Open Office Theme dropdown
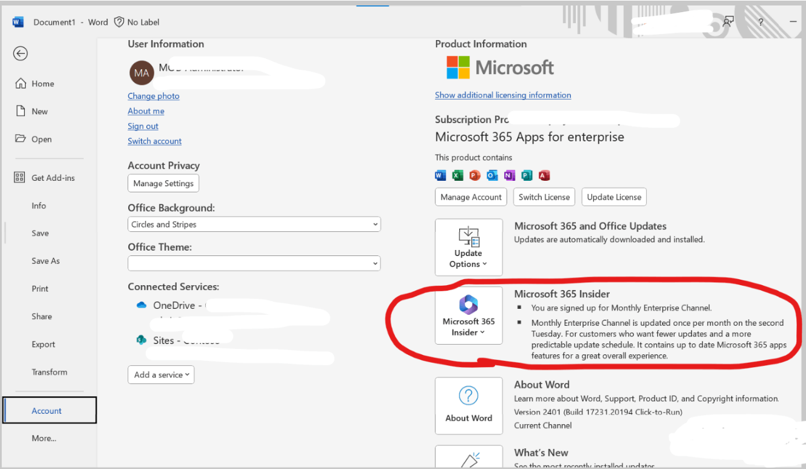 (x=254, y=263)
